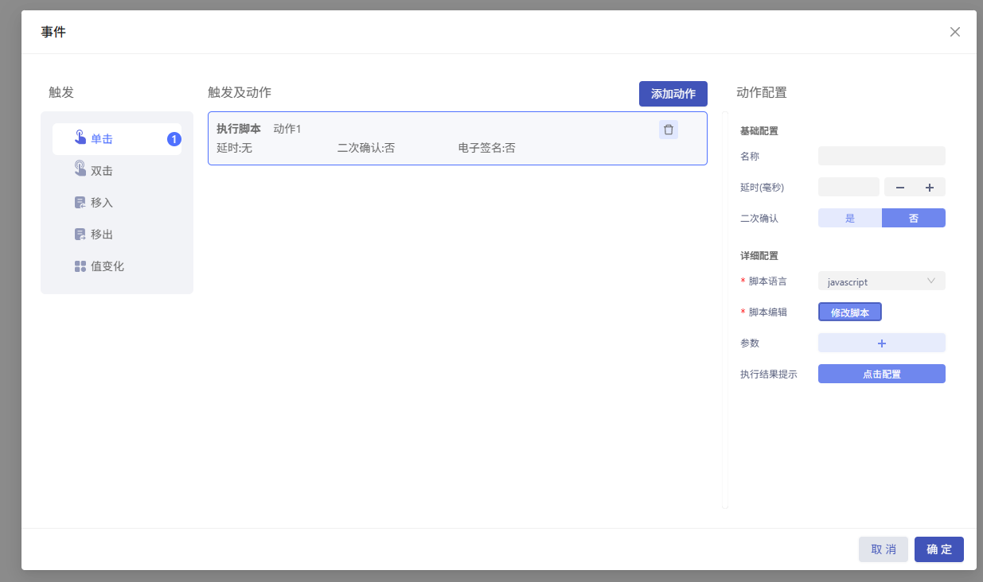
Task: Set 二次确认 to 是
Action: 850,218
